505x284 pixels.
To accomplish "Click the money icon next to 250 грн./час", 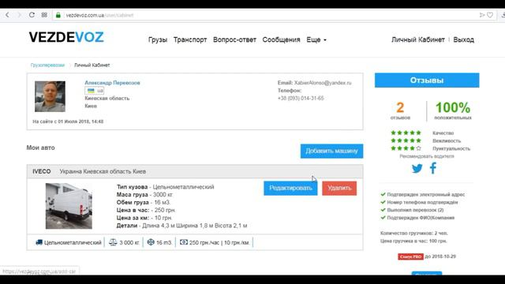I will pyautogui.click(x=184, y=242).
